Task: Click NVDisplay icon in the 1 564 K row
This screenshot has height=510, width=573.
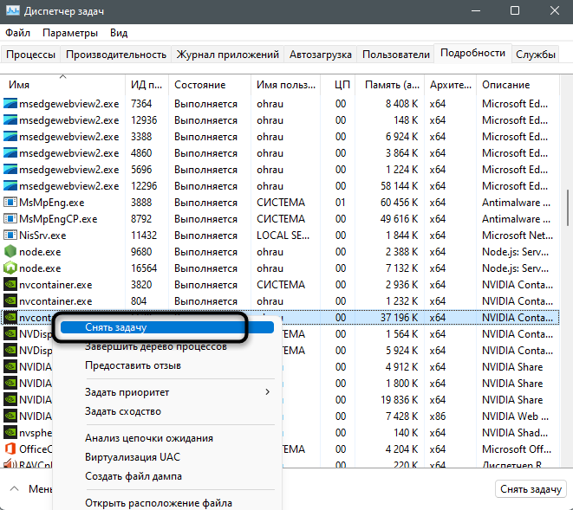Action: (x=10, y=333)
